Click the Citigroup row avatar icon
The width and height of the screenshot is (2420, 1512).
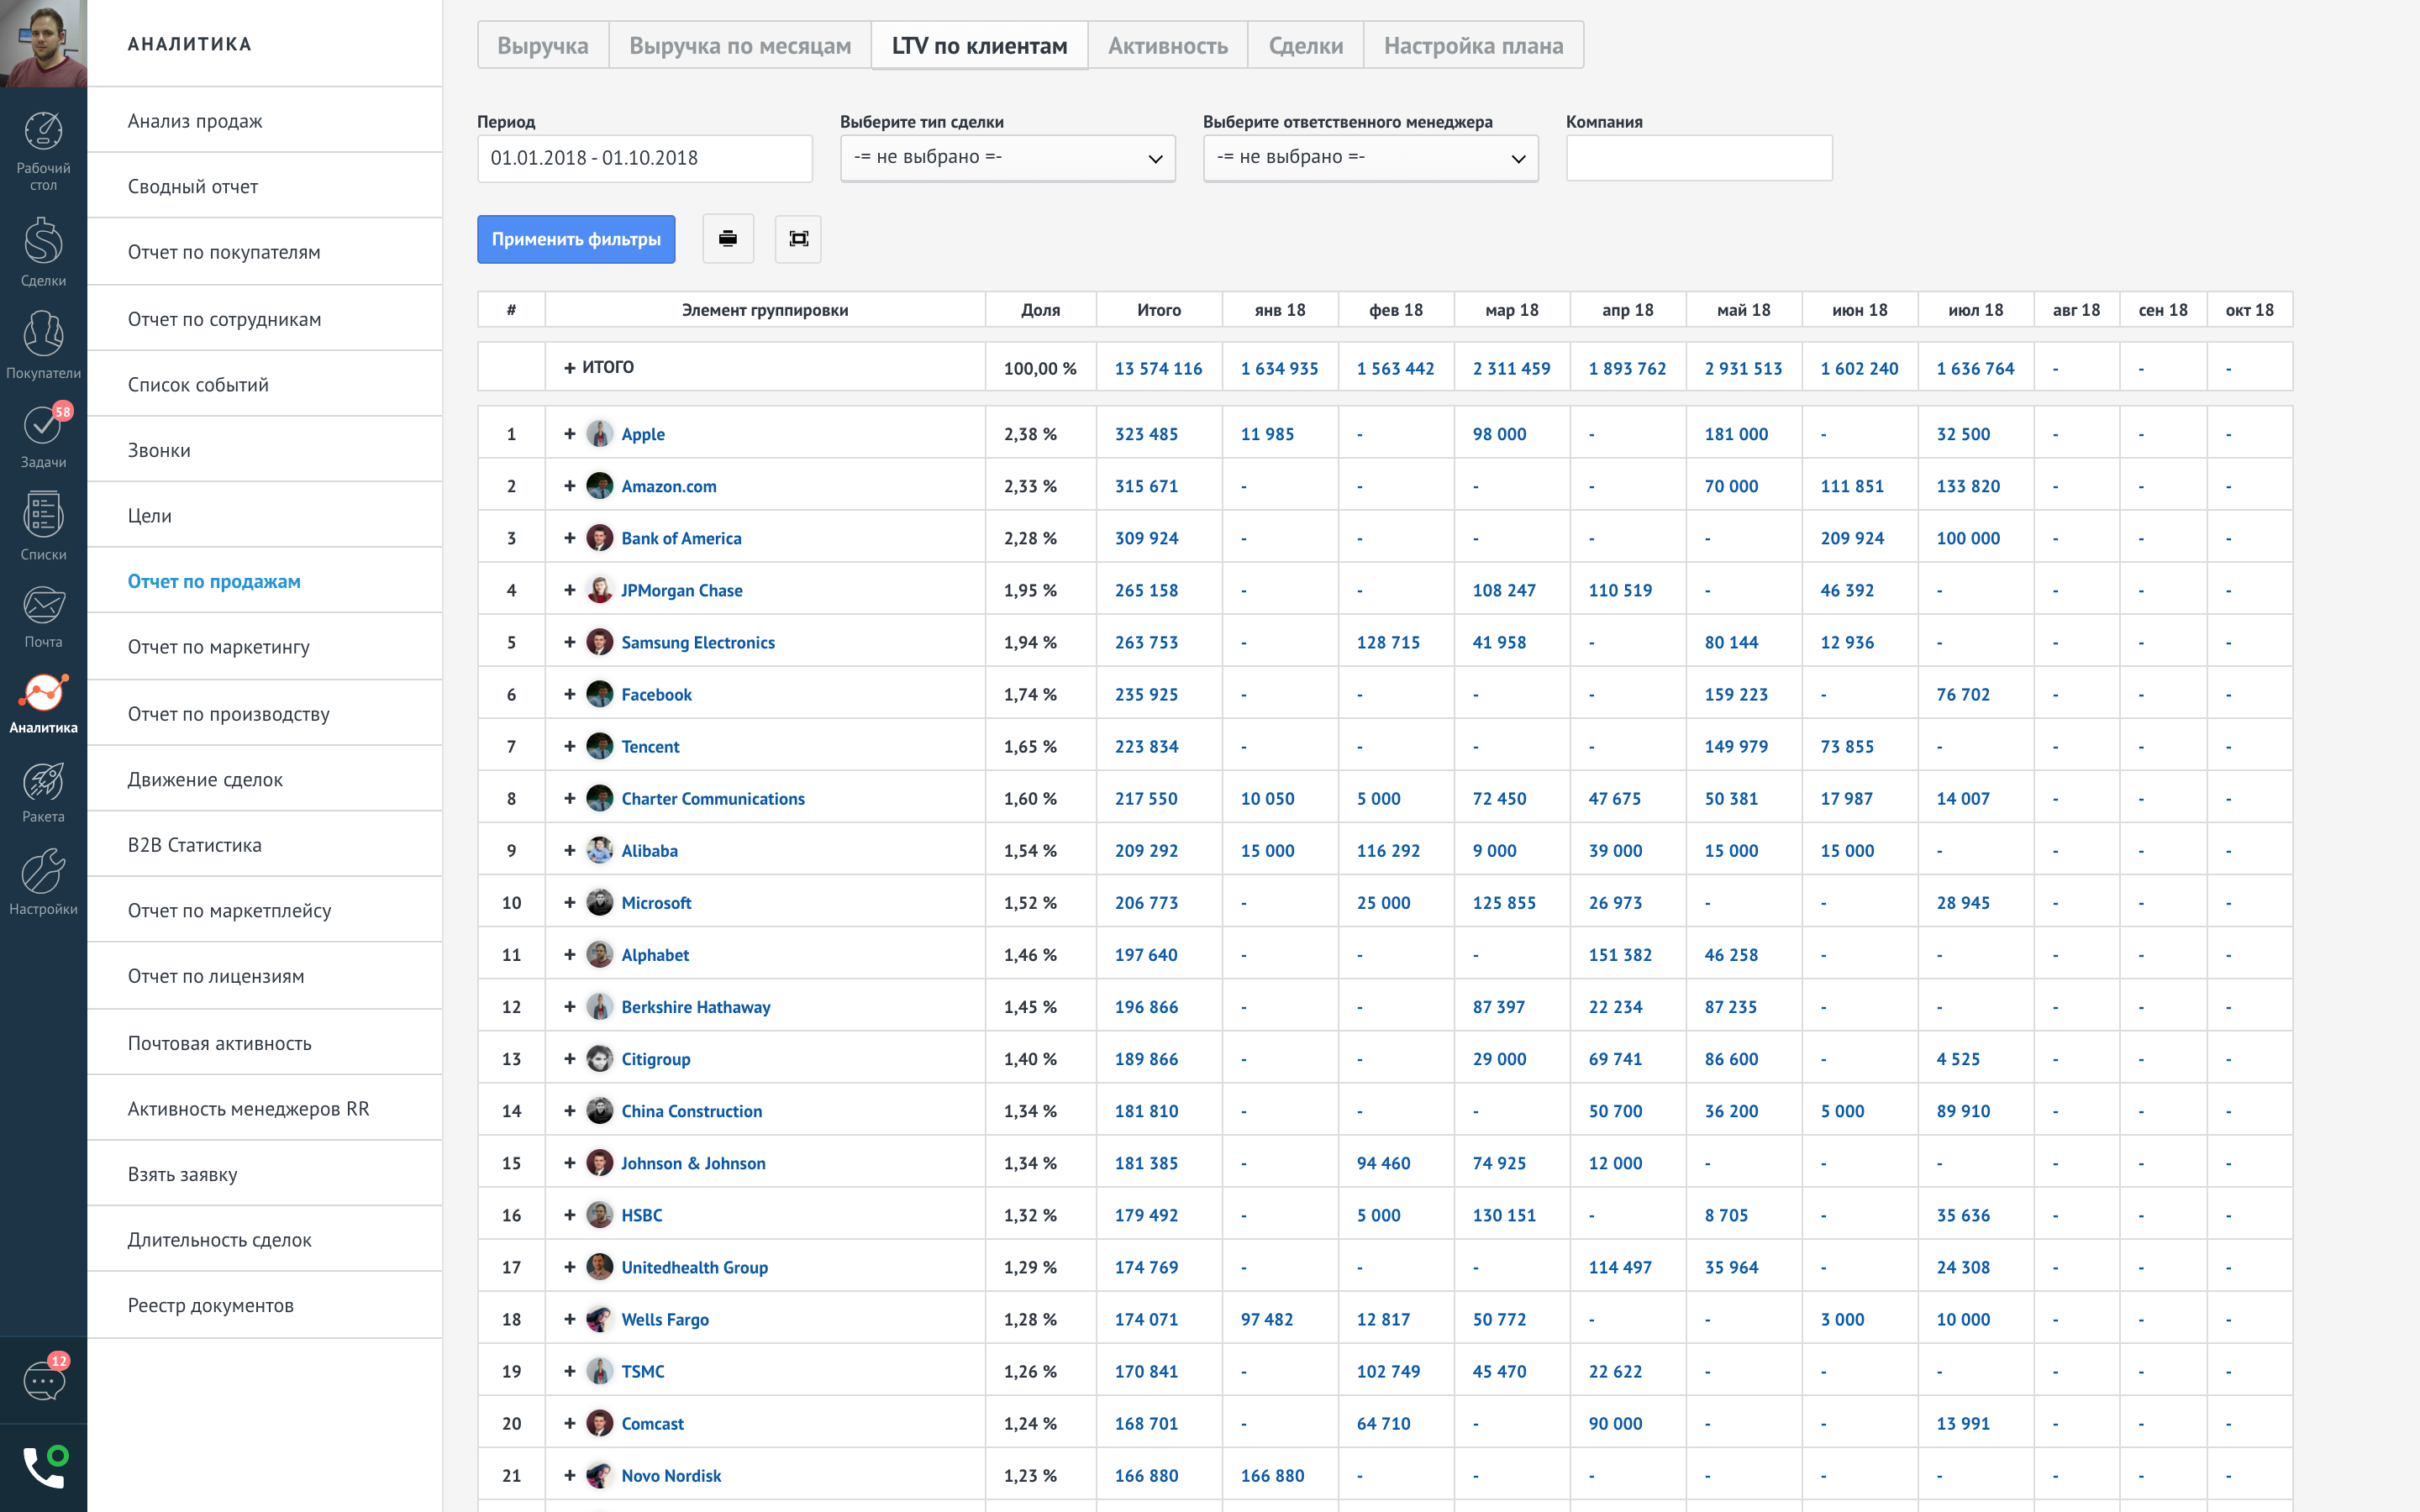(x=599, y=1058)
